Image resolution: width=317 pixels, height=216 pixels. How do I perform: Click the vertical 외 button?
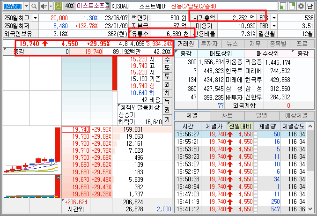pyautogui.click(x=167, y=84)
